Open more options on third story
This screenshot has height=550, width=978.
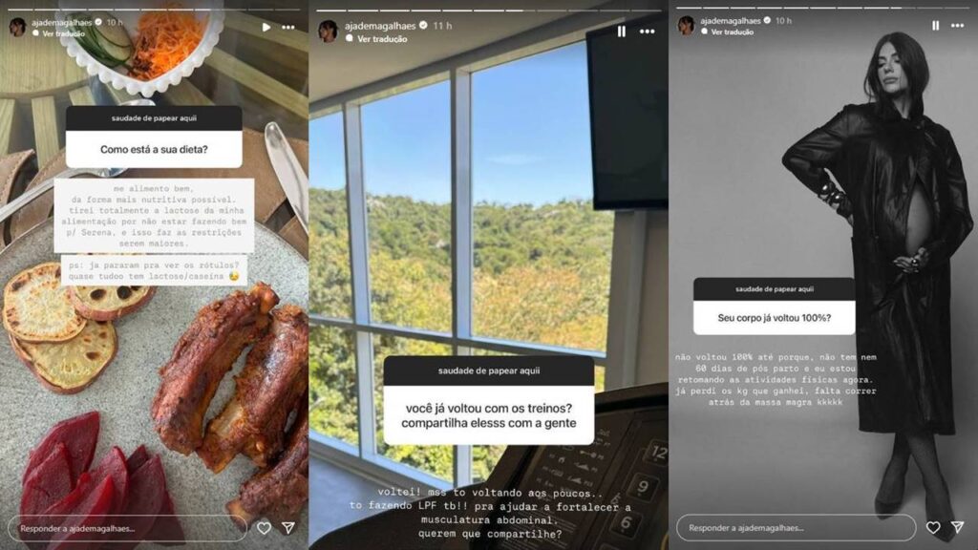tap(957, 26)
